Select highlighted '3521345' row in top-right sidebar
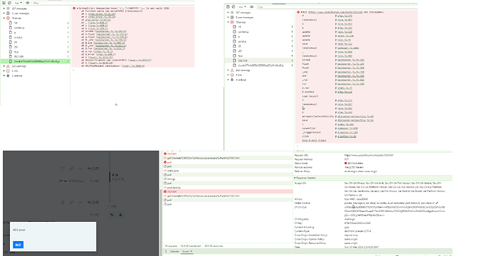The height and width of the screenshot is (256, 491). pos(260,60)
